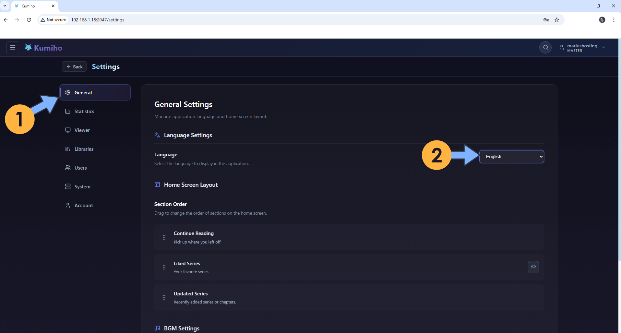Click the search magnifier icon
The height and width of the screenshot is (333, 621).
[545, 47]
